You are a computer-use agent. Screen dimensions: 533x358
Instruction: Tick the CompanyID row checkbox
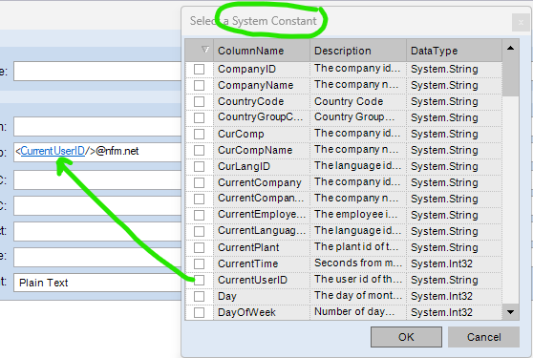[x=200, y=69]
